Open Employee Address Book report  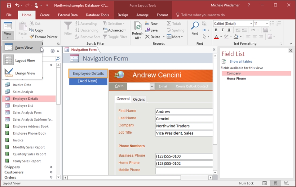pyautogui.click(x=31, y=126)
